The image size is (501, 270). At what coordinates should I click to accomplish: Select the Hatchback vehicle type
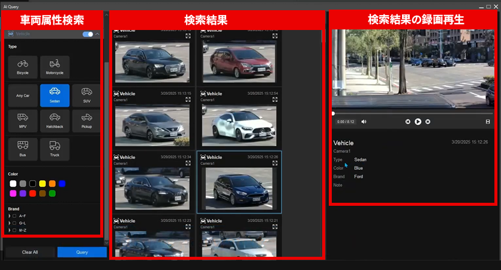click(x=55, y=120)
